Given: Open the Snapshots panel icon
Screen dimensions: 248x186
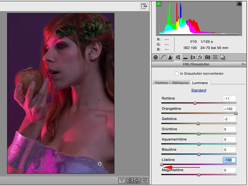Looking at the screenshot, I should point(223,57).
